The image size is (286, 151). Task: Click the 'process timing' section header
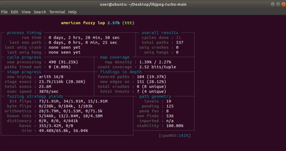(x=24, y=33)
